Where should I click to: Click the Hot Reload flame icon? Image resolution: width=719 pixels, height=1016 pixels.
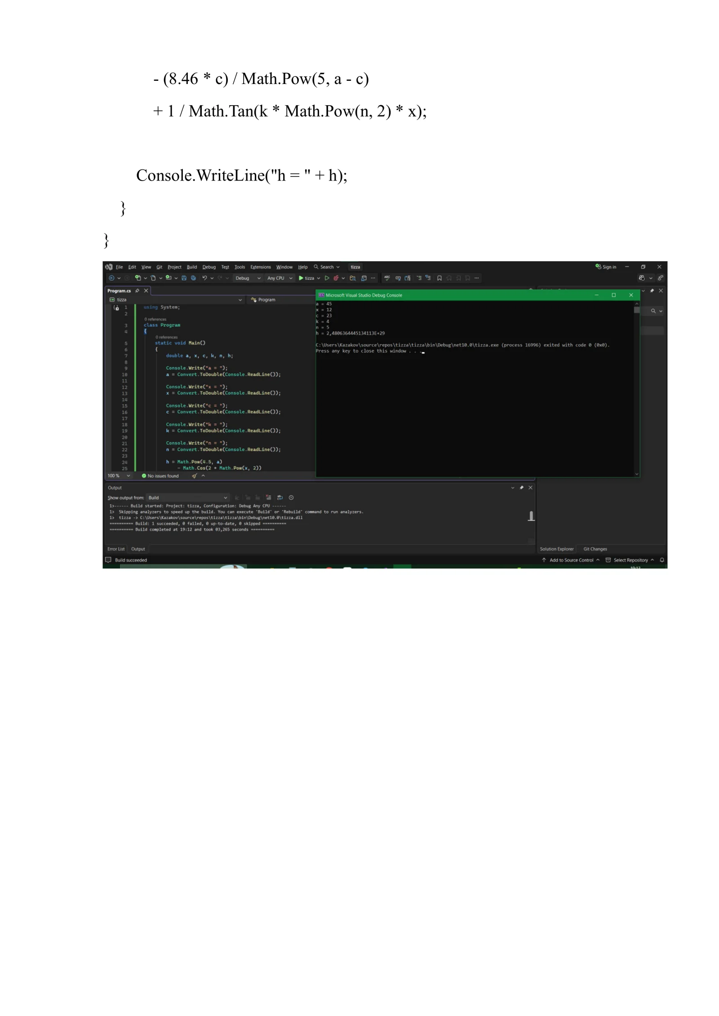336,278
